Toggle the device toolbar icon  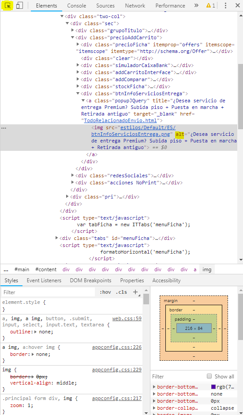coord(19,6)
